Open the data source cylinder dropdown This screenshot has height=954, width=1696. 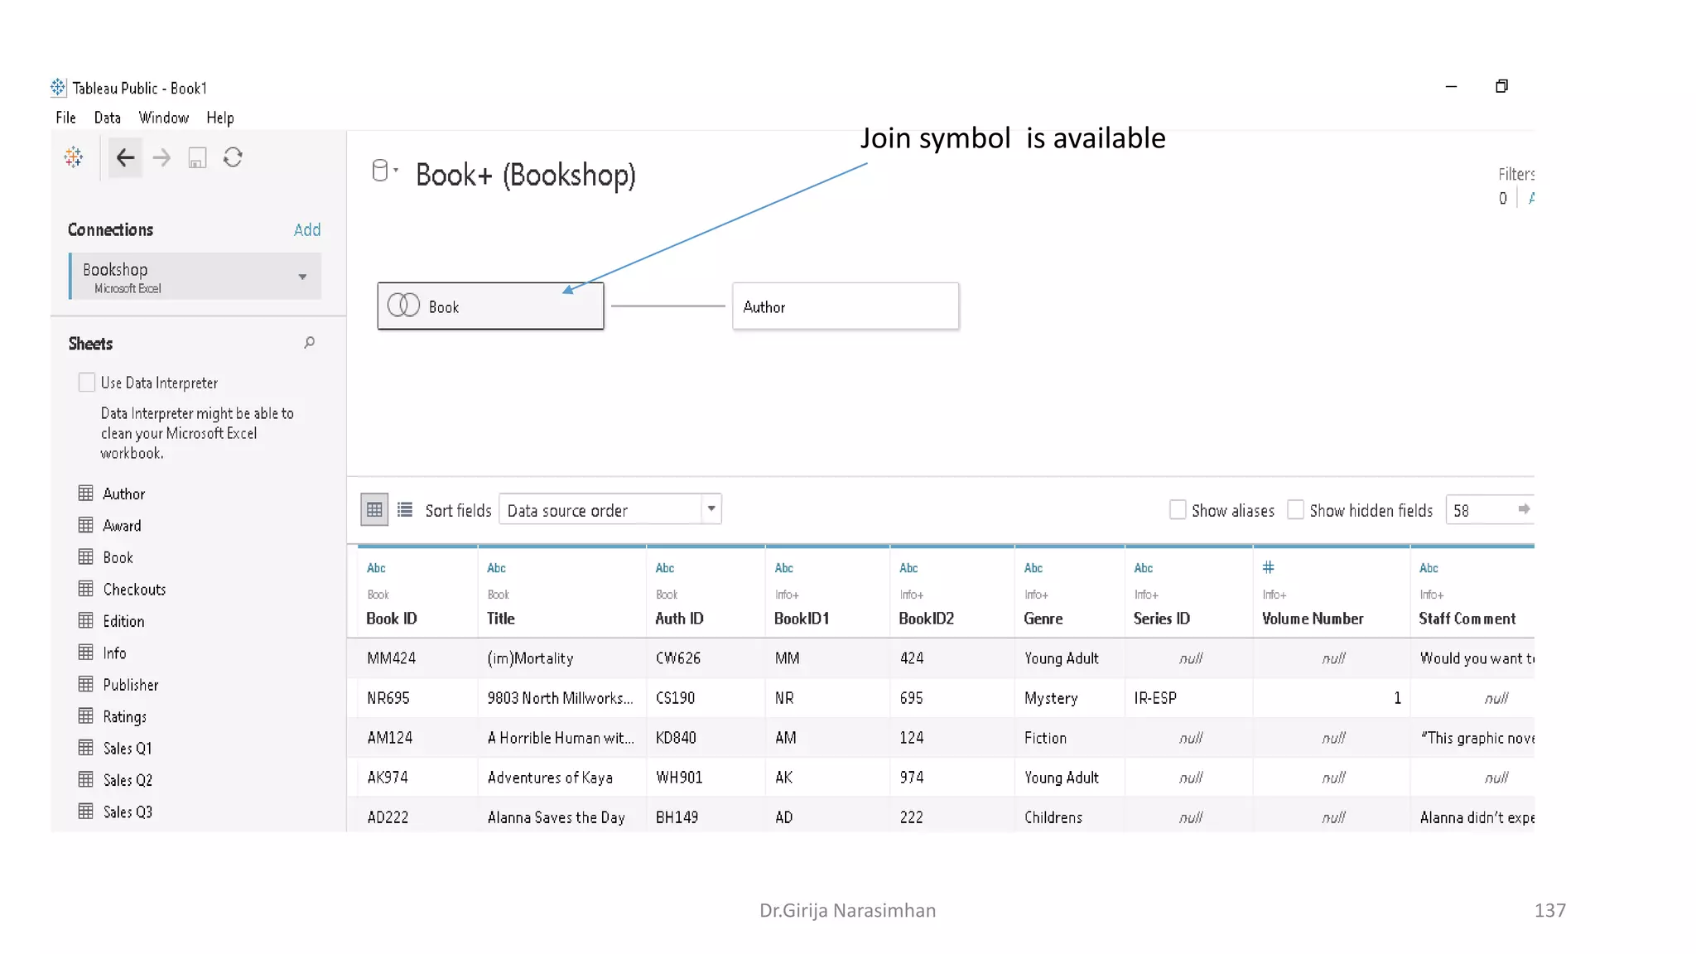(x=383, y=171)
